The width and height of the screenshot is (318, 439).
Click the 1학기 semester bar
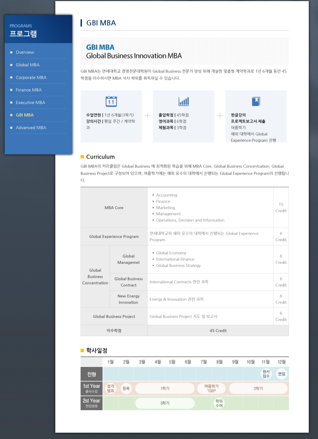(165, 388)
